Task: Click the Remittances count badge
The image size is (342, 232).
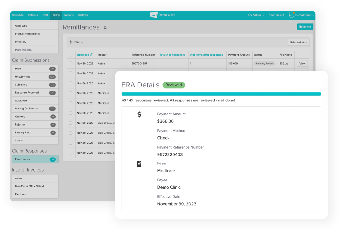Action: (53, 159)
